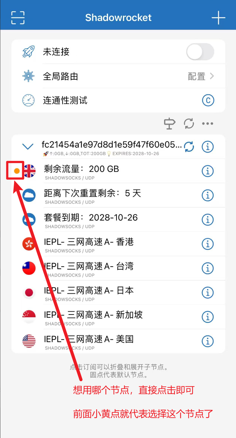
Task: Open info for IEPL 日本 node
Action: click(x=208, y=293)
